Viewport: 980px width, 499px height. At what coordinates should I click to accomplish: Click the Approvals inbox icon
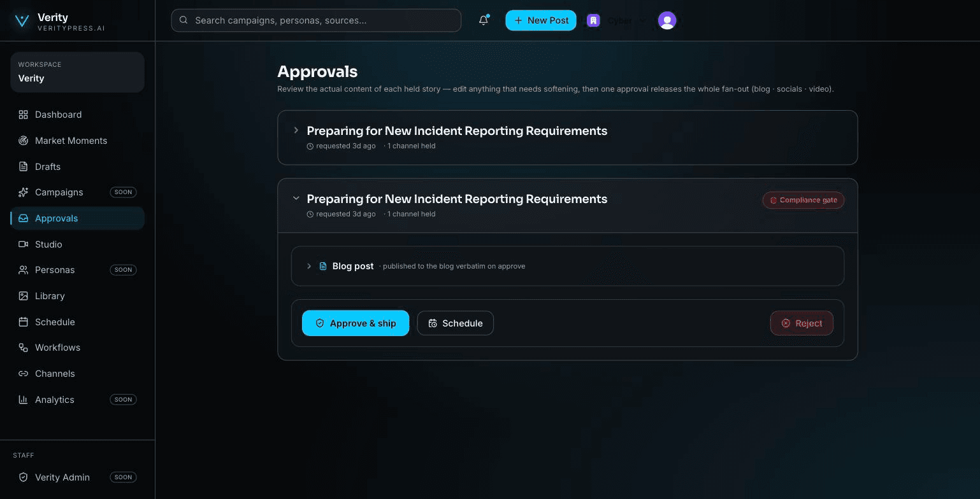(24, 218)
